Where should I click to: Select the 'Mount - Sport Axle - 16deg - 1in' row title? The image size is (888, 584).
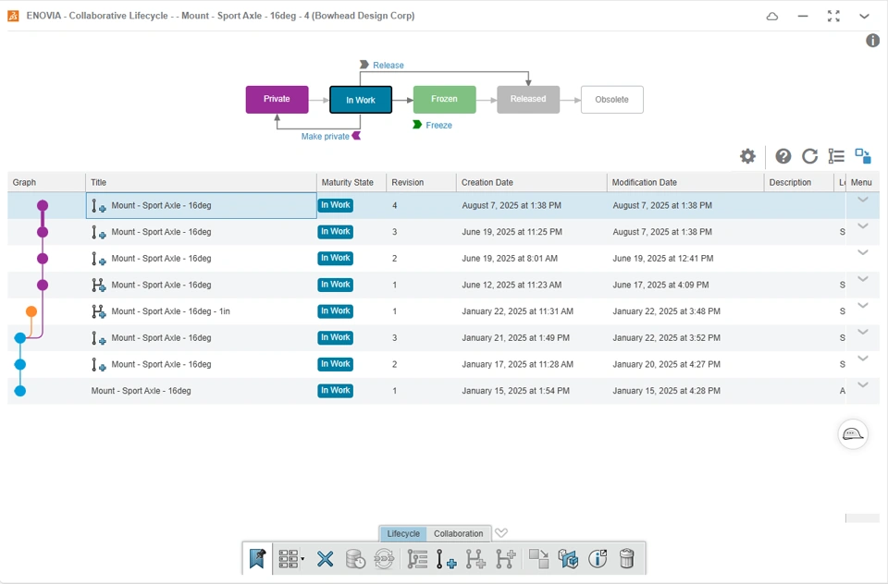pos(170,311)
